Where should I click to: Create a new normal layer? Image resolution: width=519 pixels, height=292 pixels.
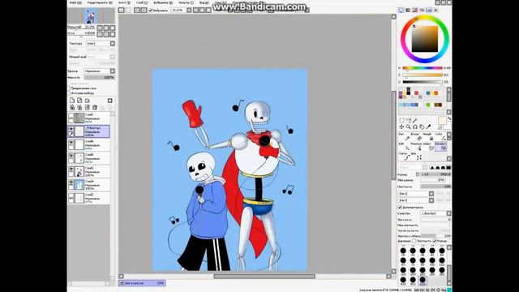(x=72, y=101)
